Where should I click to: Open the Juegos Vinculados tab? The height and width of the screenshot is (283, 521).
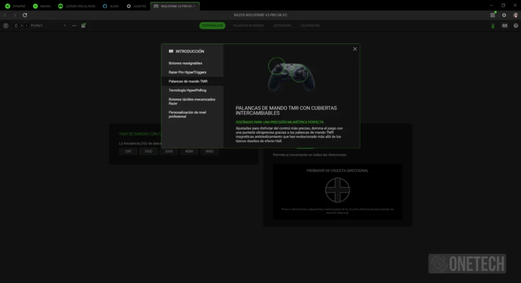77,6
